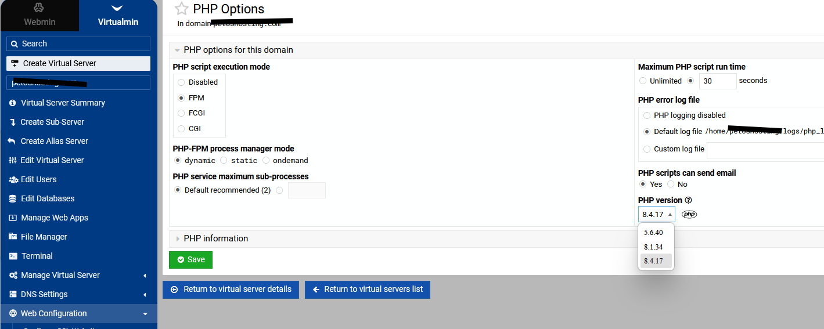Screen dimensions: 824x329
Task: Select No for PHP scripts sending email
Action: pos(671,184)
